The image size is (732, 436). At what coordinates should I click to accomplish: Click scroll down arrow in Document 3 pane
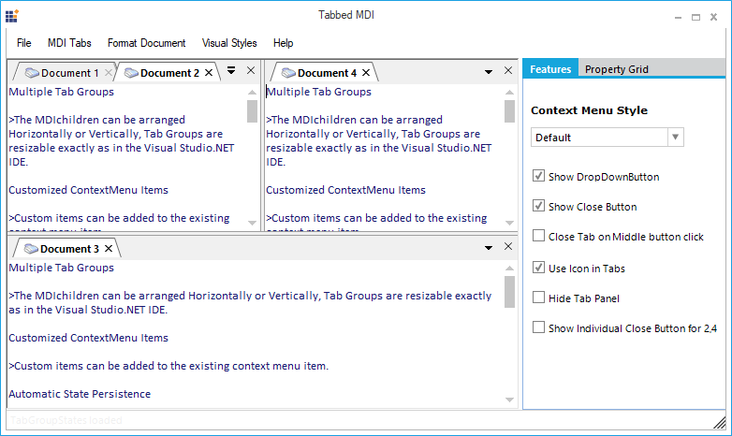509,400
